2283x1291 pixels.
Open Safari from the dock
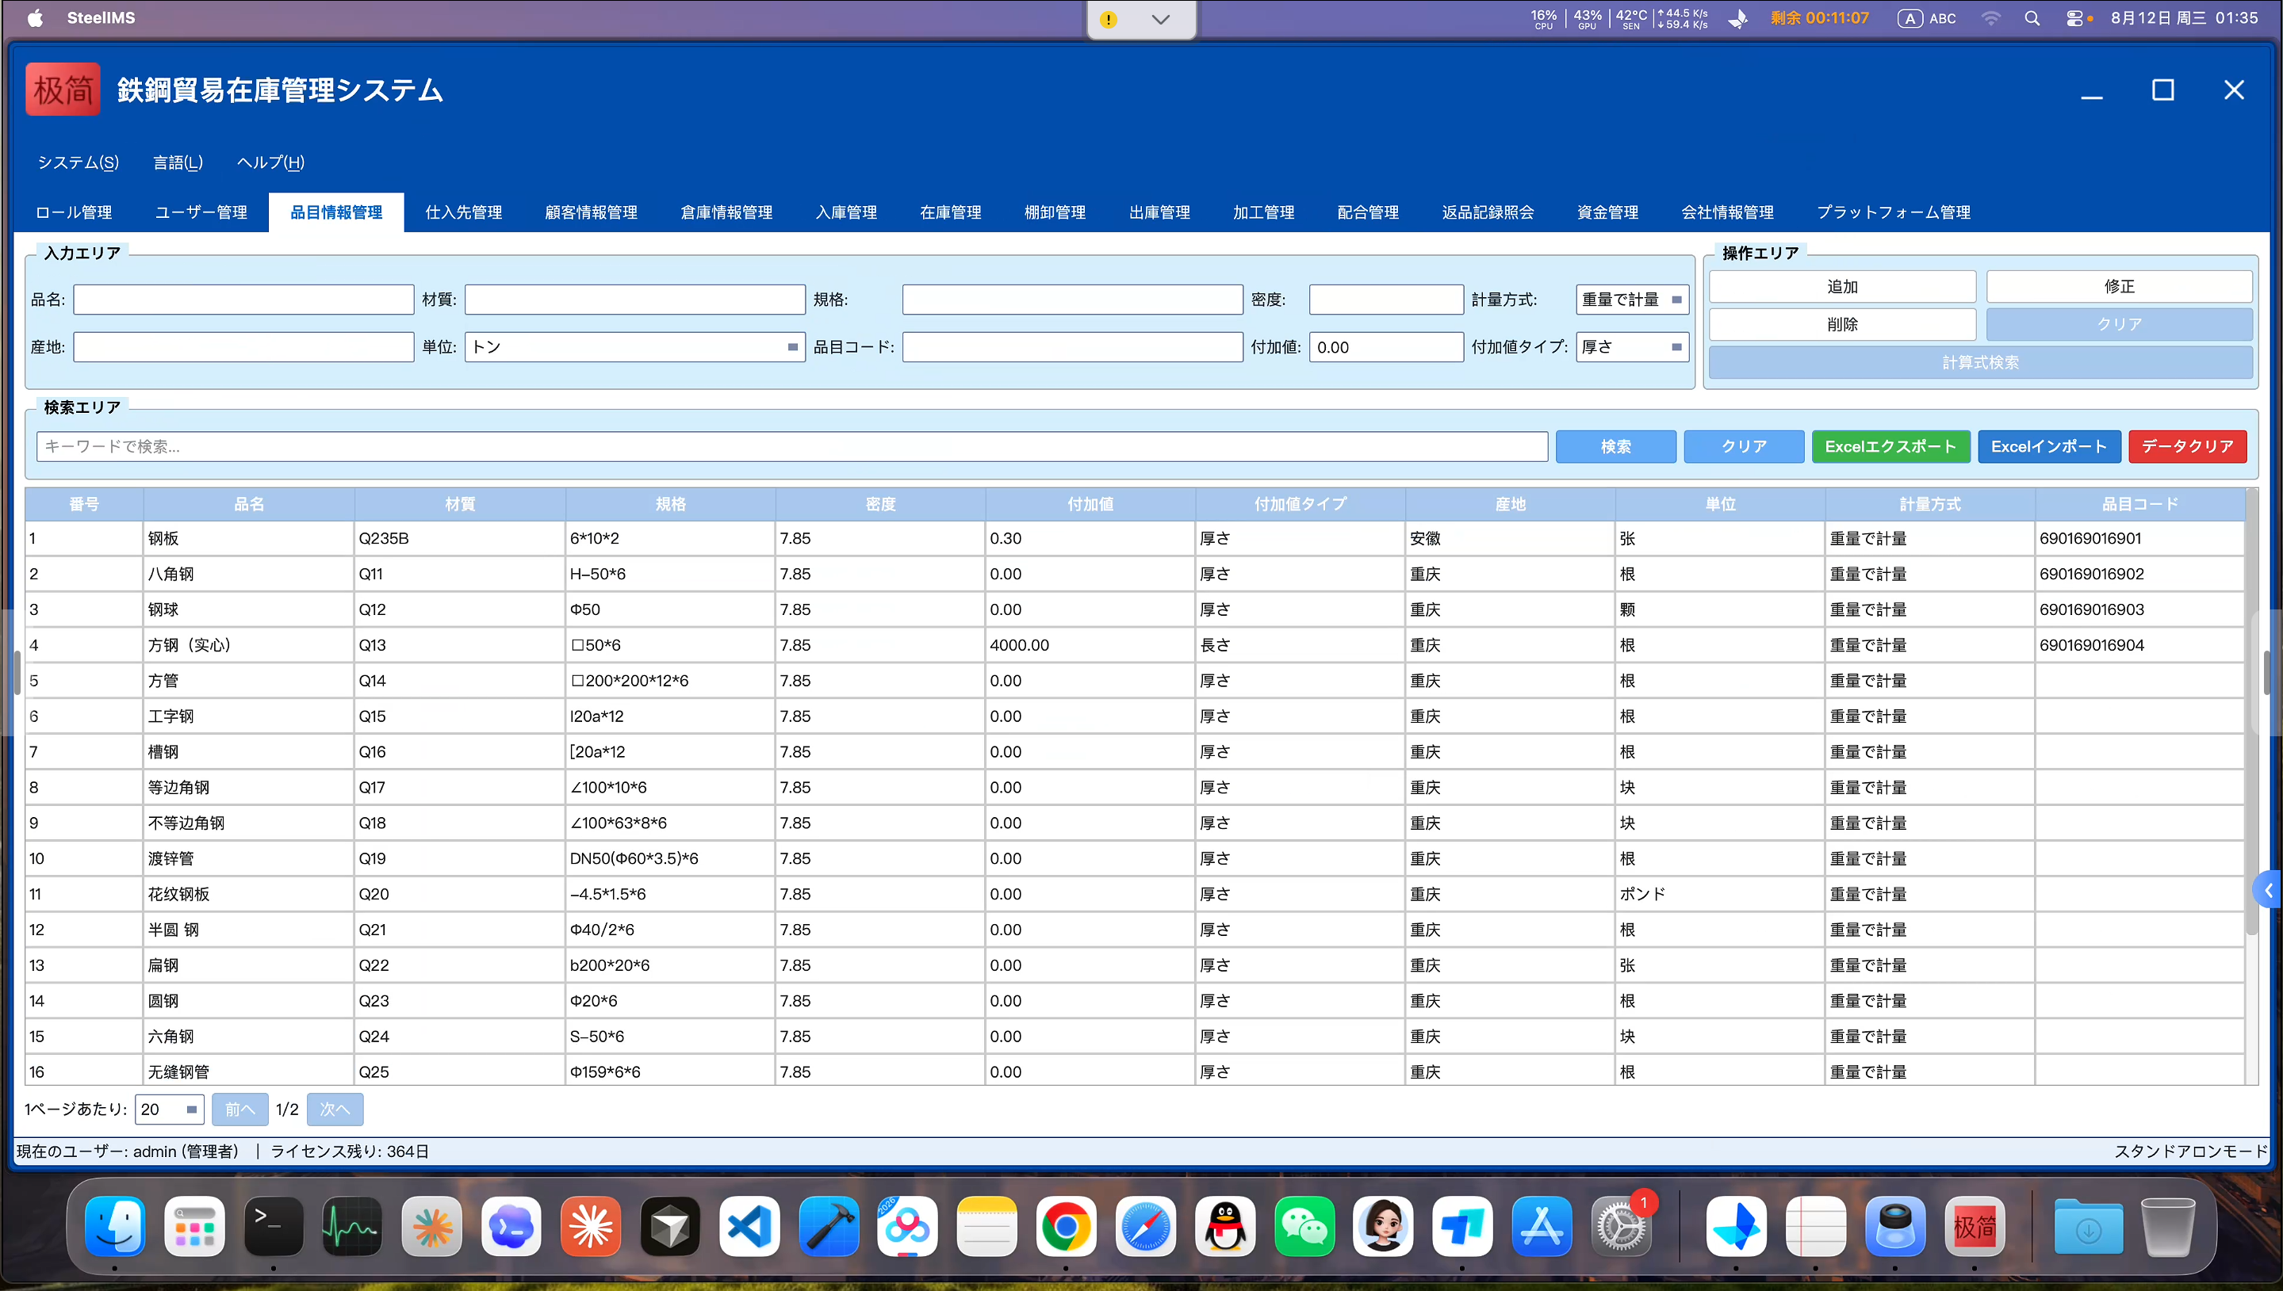point(1146,1227)
